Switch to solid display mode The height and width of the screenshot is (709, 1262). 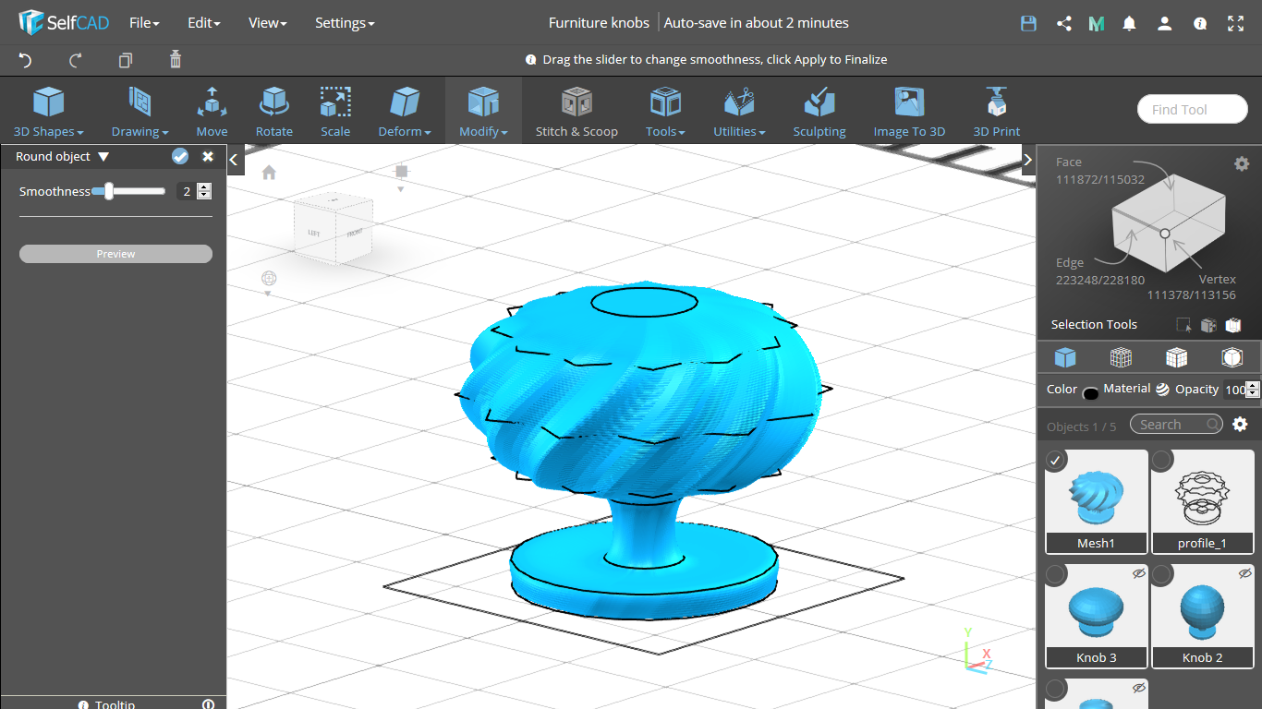[1065, 357]
